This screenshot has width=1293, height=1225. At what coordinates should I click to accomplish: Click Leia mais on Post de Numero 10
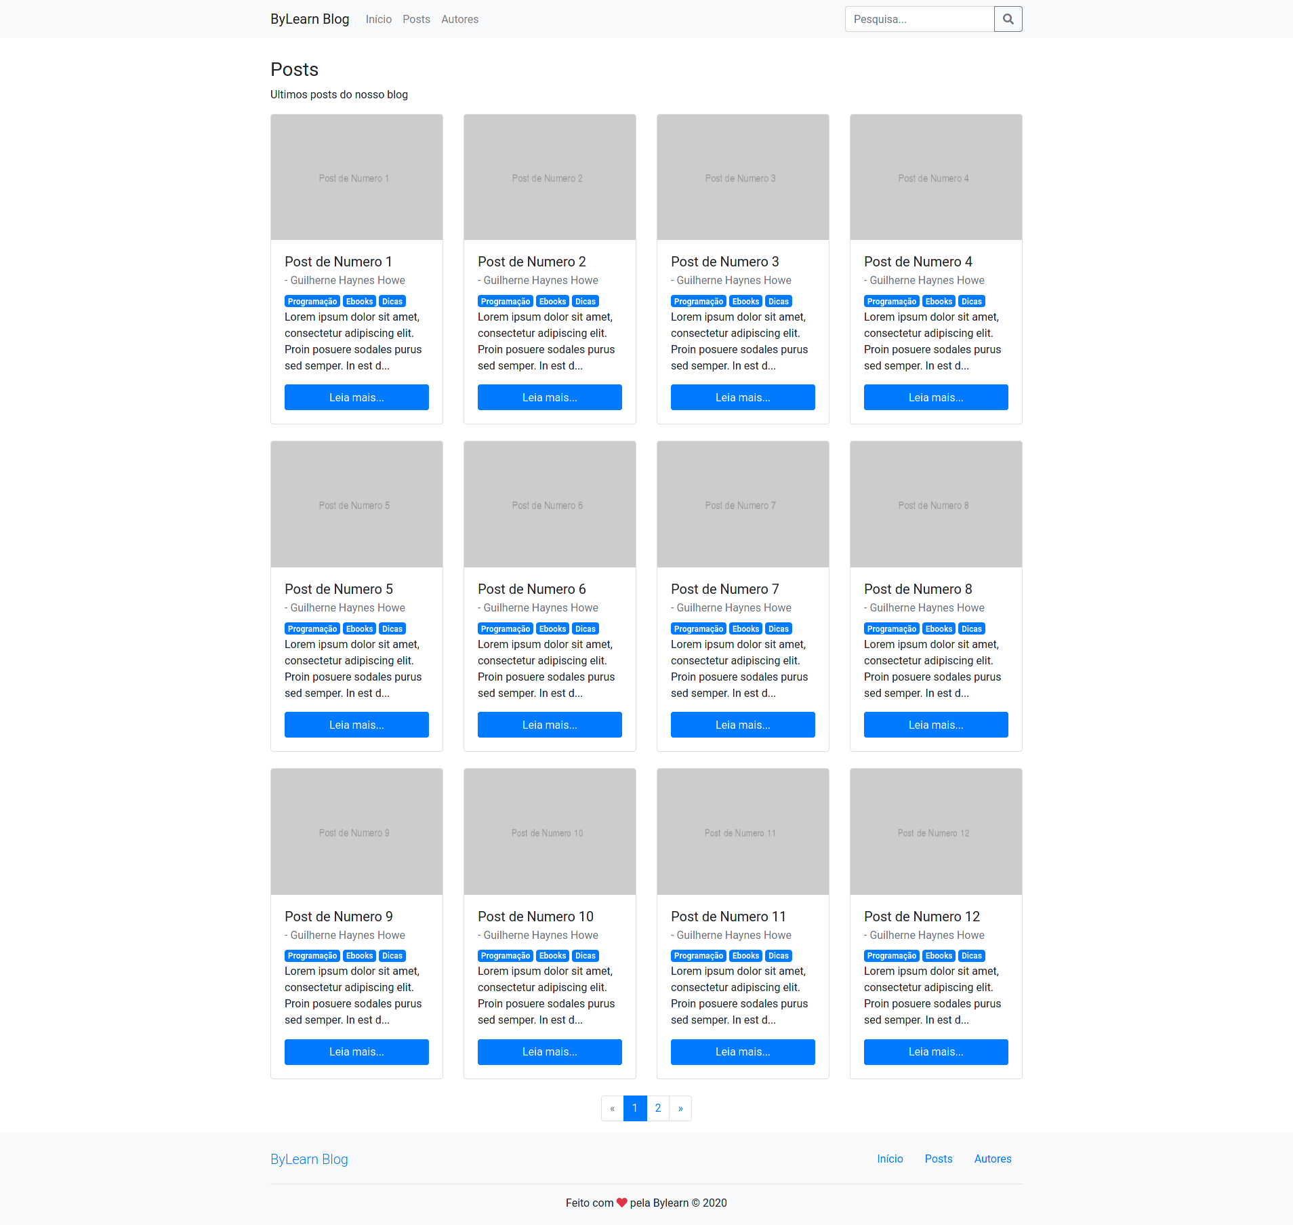coord(550,1051)
